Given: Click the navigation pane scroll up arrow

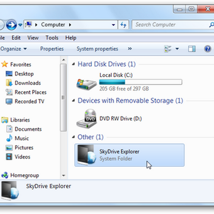Looking at the screenshot, I should point(63,60).
